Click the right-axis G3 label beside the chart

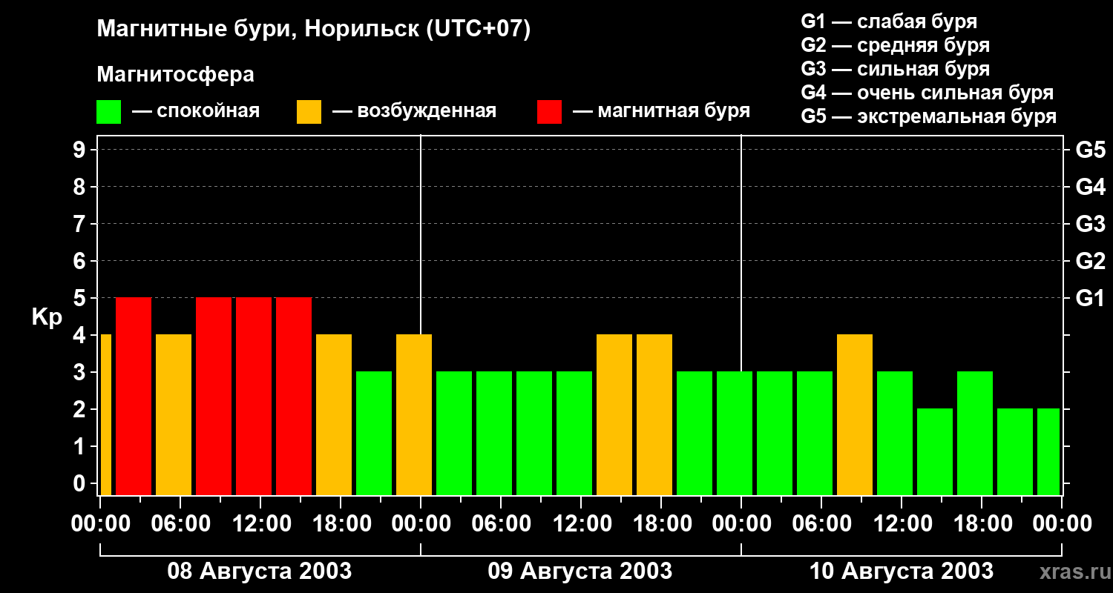[1090, 224]
